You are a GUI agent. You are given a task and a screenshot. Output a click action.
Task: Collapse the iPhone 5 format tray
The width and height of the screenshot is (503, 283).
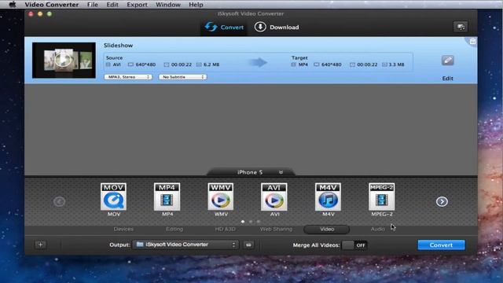coord(281,172)
